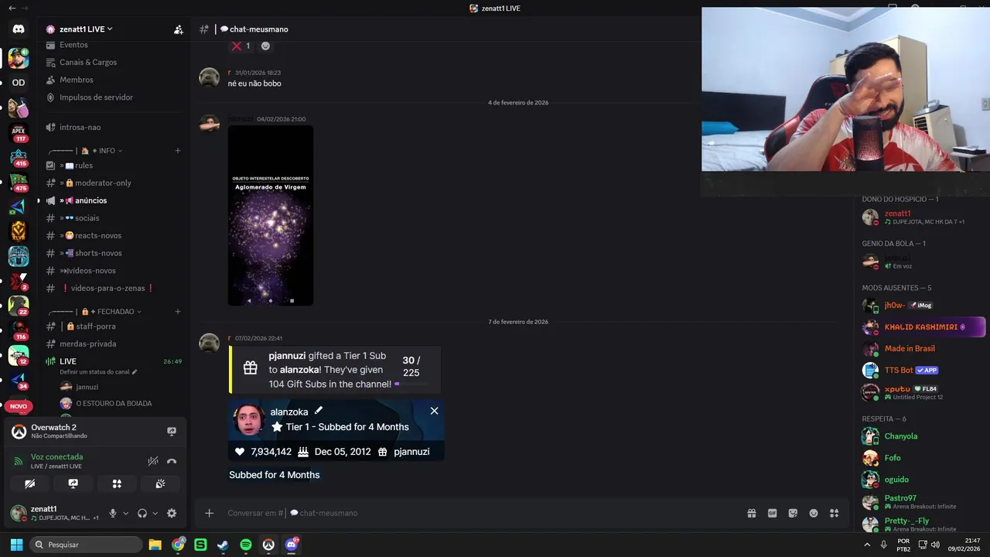Open Discord direct messages home icon
Screen dimensions: 990x557
coord(19,29)
